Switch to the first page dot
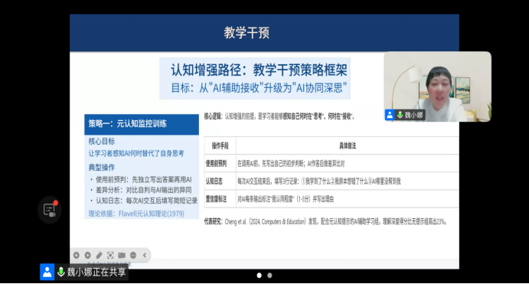Screen dimensions: 529x284 click(259, 276)
